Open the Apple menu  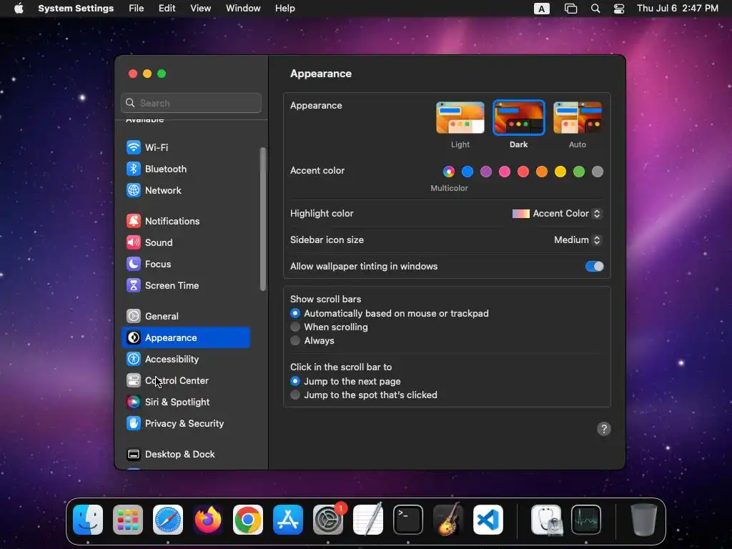click(19, 9)
